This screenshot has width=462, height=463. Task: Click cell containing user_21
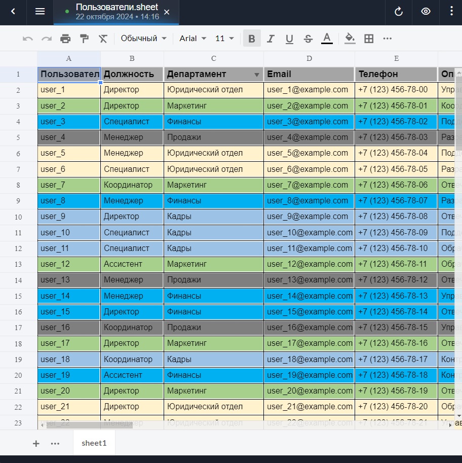[x=69, y=407]
